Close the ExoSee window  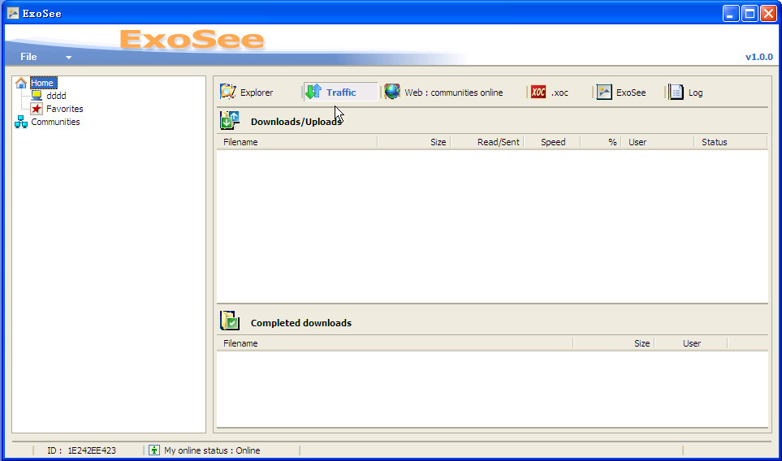point(768,14)
